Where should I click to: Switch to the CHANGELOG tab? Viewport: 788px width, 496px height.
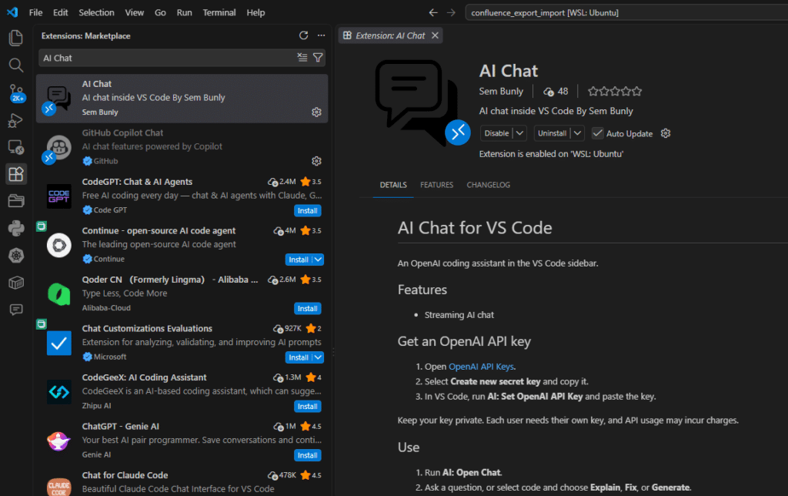(x=489, y=185)
